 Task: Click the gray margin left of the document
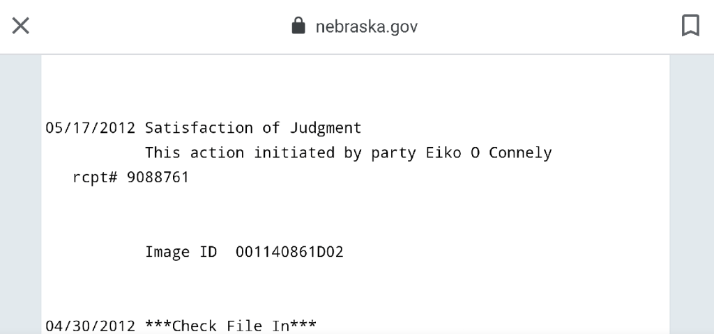[20, 195]
